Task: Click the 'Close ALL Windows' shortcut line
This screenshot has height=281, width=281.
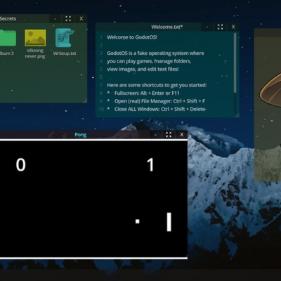Action: tap(157, 109)
